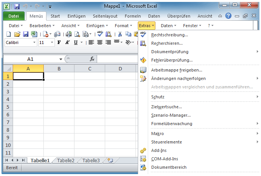
Task: Save via Quick Access Toolbar floppy icon
Action: [x=17, y=7]
